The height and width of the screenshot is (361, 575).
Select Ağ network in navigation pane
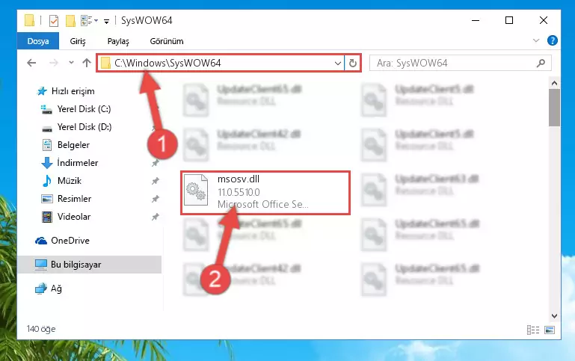tap(56, 289)
